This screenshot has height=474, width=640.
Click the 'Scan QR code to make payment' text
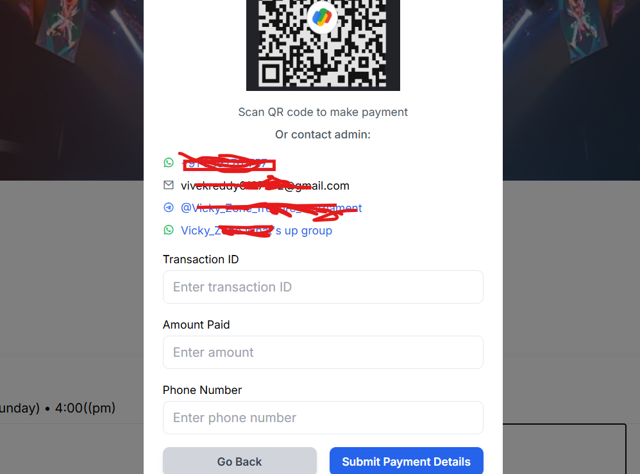point(323,112)
